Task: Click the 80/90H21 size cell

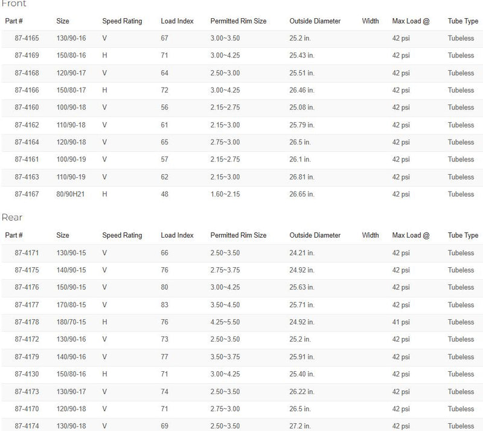Action: click(x=70, y=195)
